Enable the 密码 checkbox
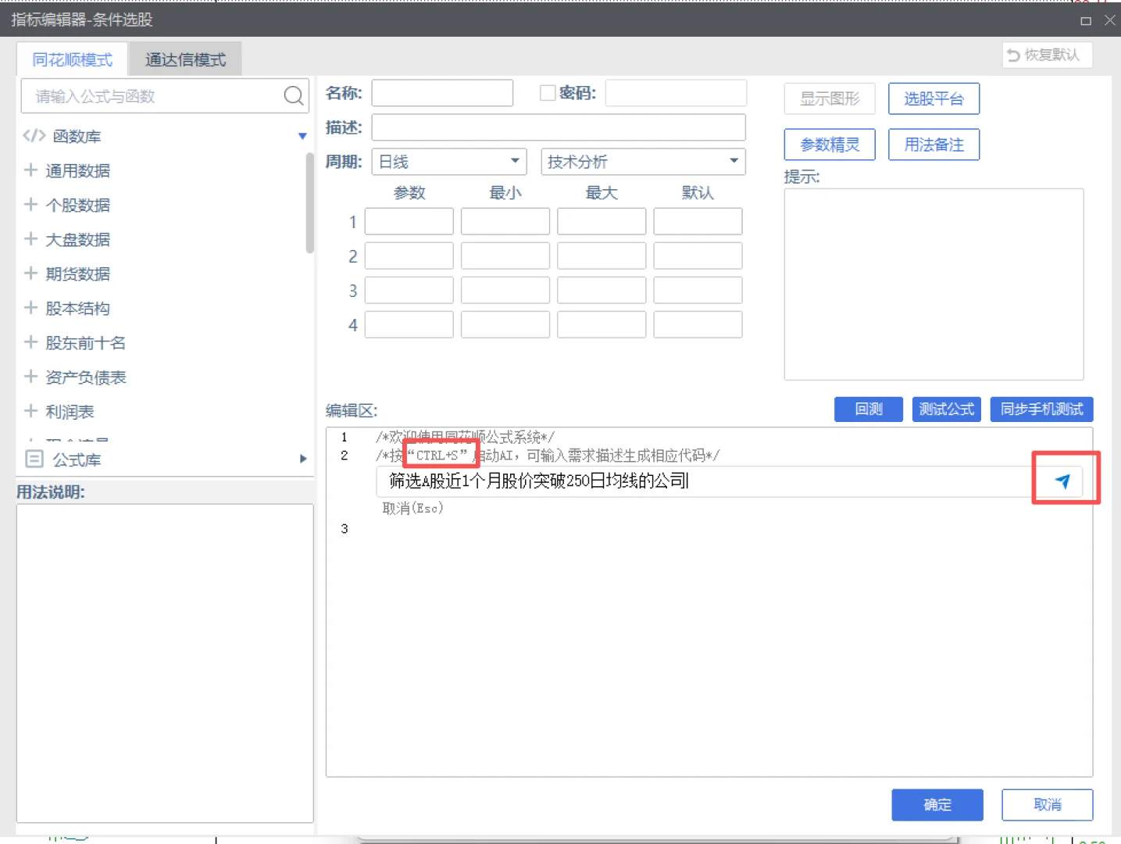Screen dimensions: 1121x844 coord(547,92)
